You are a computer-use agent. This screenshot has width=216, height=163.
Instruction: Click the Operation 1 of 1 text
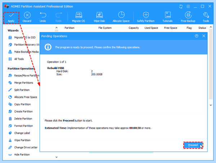tap(57, 62)
